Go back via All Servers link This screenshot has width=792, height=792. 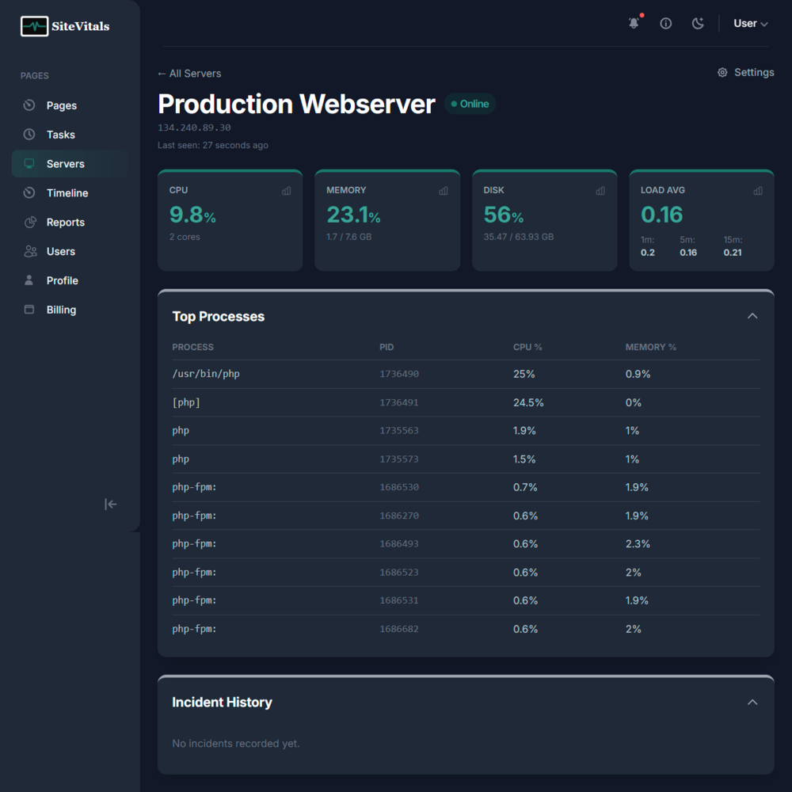(x=188, y=73)
